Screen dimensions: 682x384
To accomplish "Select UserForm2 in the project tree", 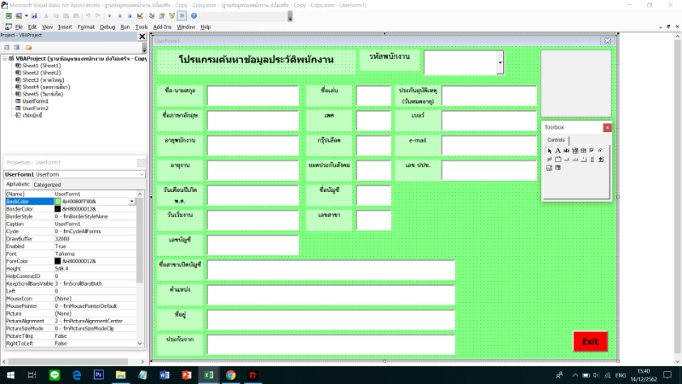I will (x=35, y=108).
